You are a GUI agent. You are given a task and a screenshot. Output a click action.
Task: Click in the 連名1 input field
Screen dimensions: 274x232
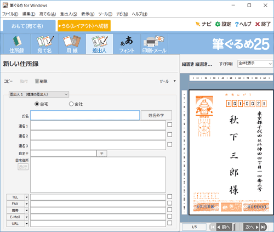coord(98,126)
